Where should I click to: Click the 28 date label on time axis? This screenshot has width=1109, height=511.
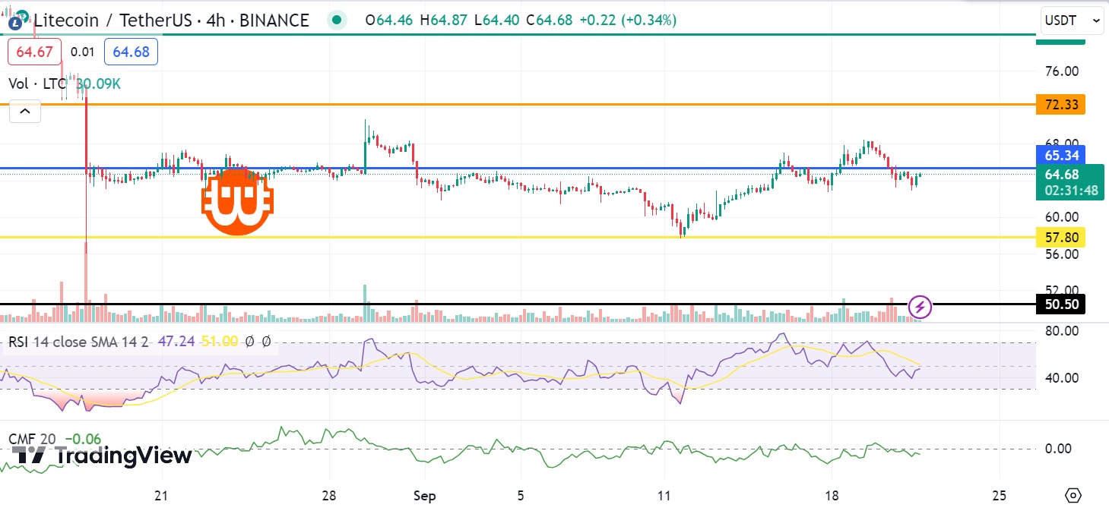tap(329, 496)
